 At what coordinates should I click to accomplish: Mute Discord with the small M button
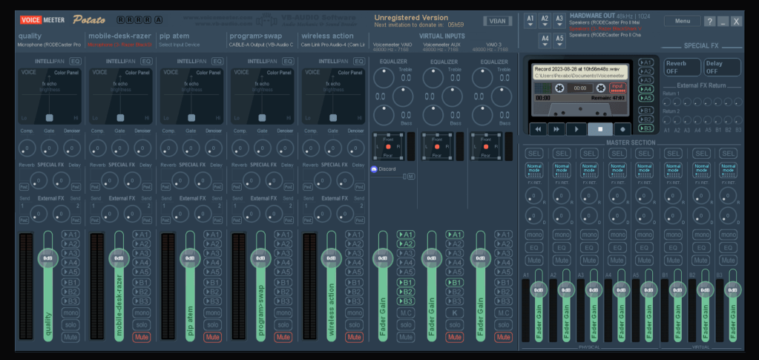[x=411, y=177]
